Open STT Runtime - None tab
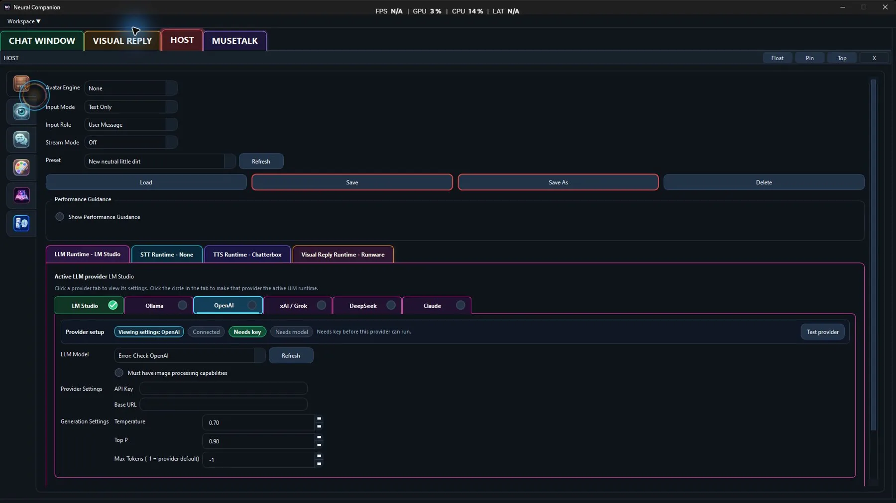 point(167,254)
